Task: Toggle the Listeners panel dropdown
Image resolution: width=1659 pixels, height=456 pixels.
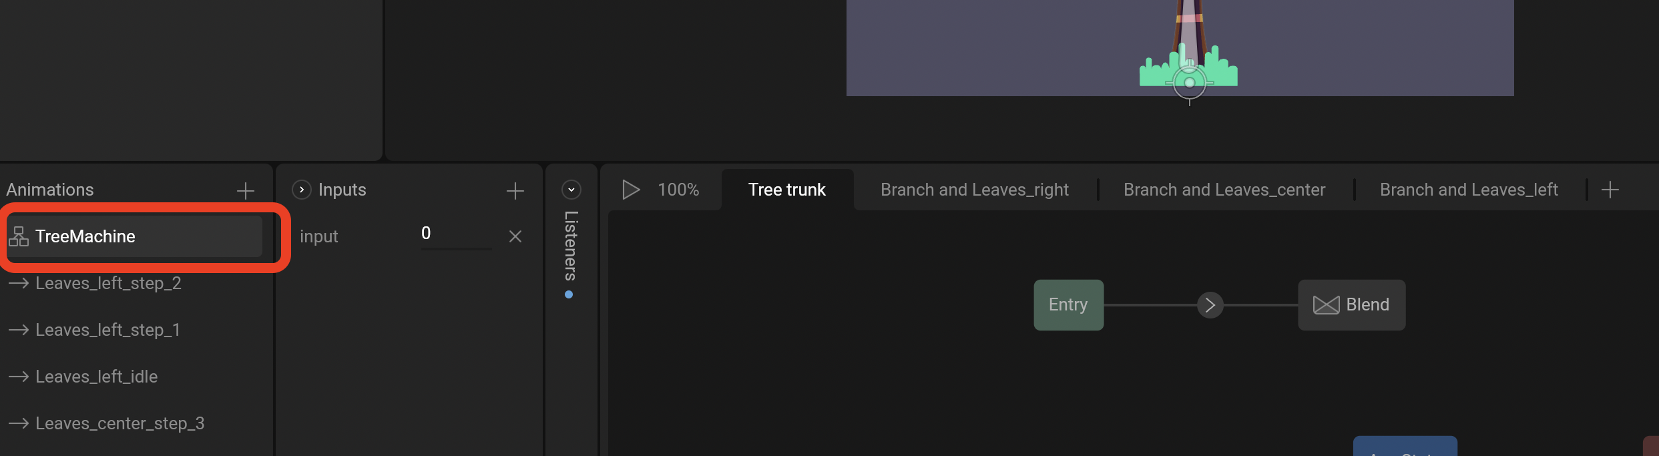Action: click(571, 190)
